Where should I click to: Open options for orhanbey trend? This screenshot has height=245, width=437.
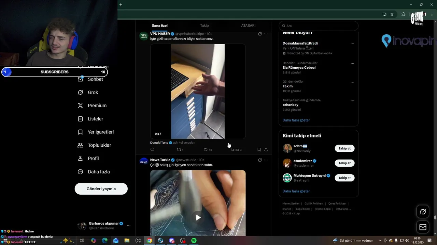pos(352,101)
